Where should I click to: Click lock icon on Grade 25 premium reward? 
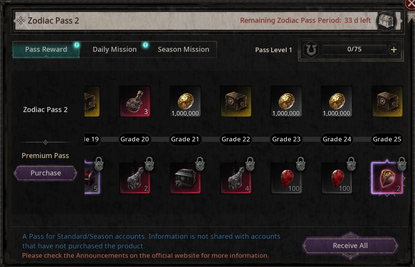402,164
